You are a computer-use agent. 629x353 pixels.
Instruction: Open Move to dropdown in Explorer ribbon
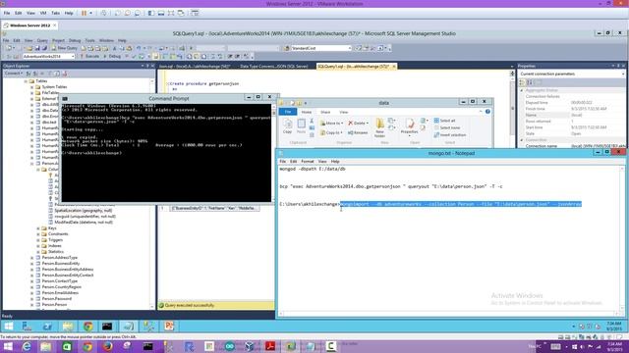pos(331,124)
